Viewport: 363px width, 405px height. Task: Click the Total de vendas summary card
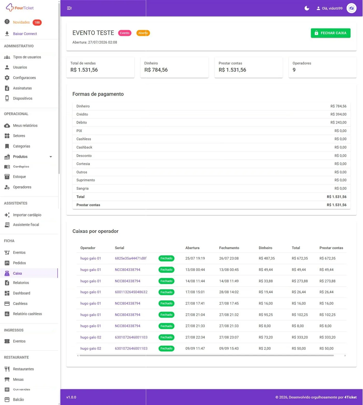100,67
